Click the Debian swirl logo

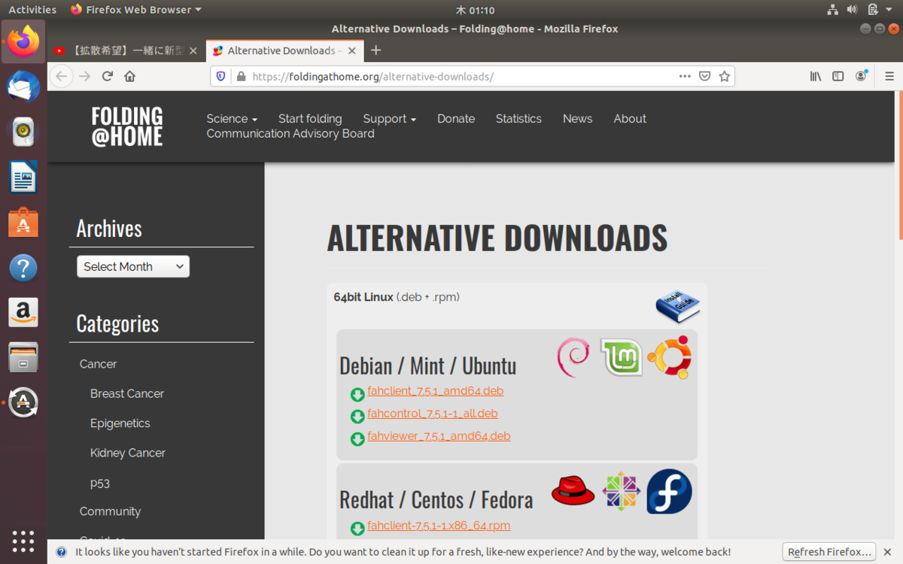573,357
